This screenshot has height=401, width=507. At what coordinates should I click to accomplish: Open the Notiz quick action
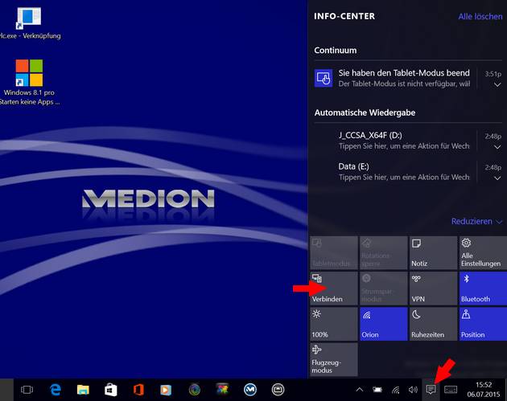433,253
